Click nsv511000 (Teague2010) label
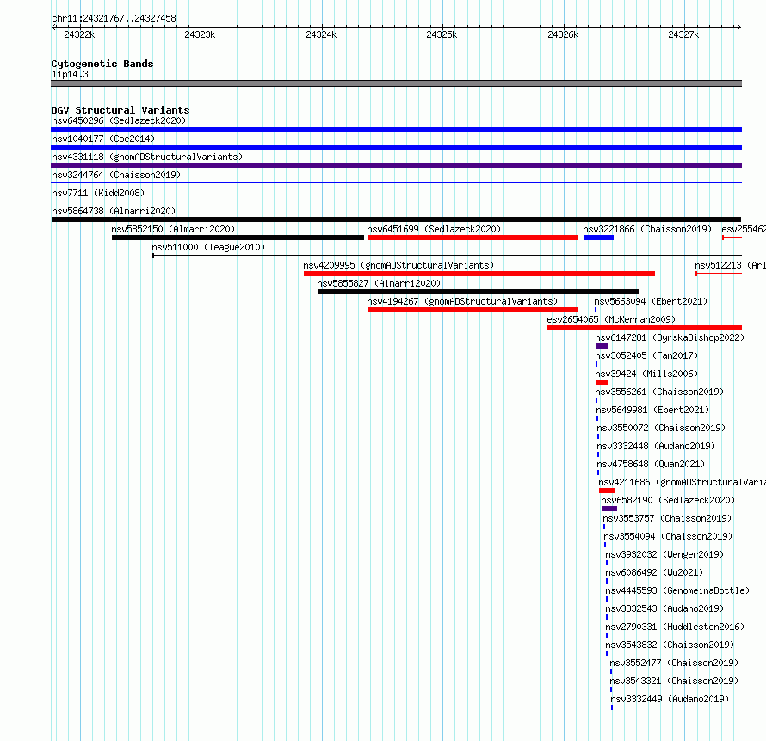Image resolution: width=766 pixels, height=741 pixels. pyautogui.click(x=208, y=247)
